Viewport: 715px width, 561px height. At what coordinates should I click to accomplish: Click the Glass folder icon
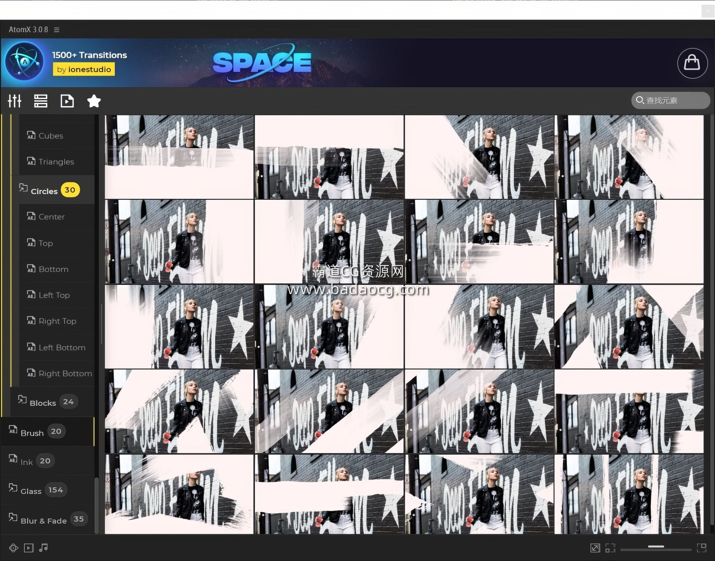(13, 488)
